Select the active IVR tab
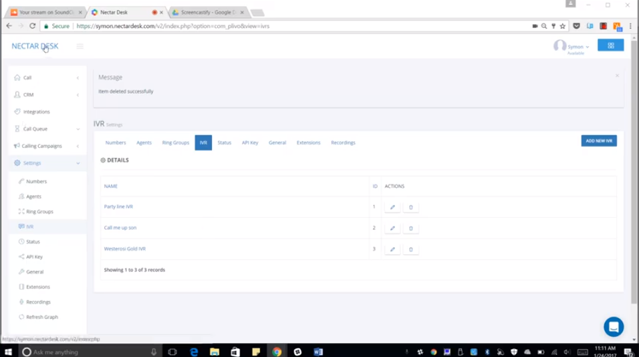The height and width of the screenshot is (357, 639). [x=203, y=142]
